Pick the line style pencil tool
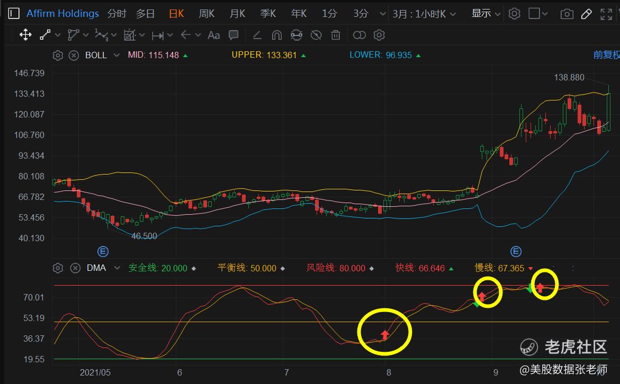Screen dimensions: 620x384 [x=257, y=35]
